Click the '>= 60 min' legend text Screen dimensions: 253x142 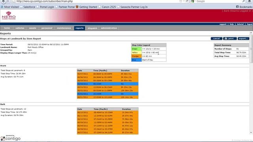coord(147,56)
